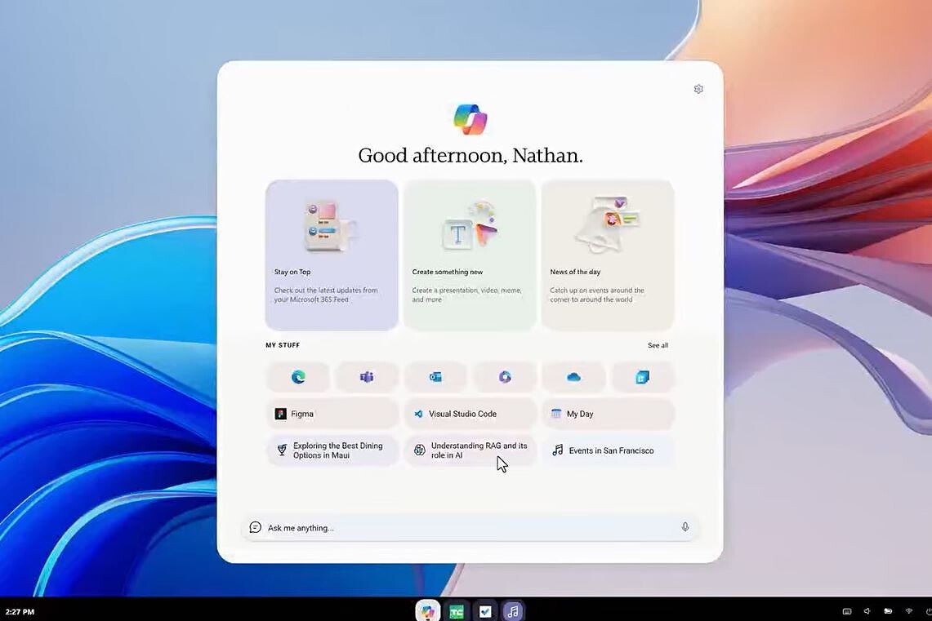Click the Copilot logo above the greeting
This screenshot has width=932, height=621.
[470, 119]
